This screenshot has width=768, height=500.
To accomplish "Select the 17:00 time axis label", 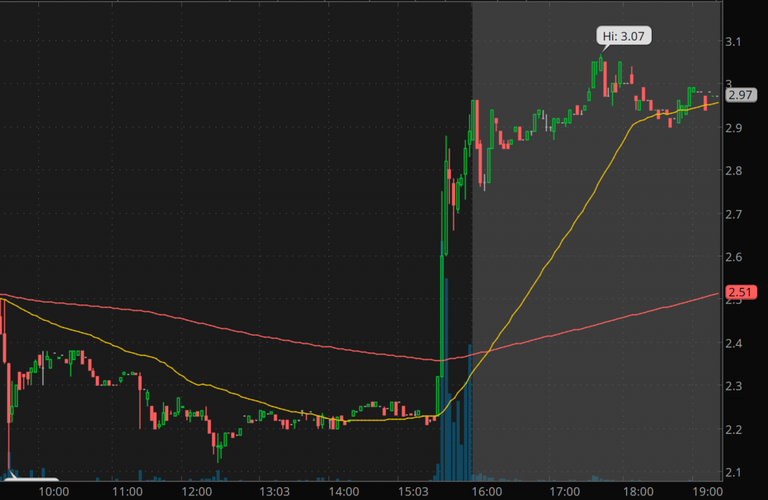I will 562,492.
